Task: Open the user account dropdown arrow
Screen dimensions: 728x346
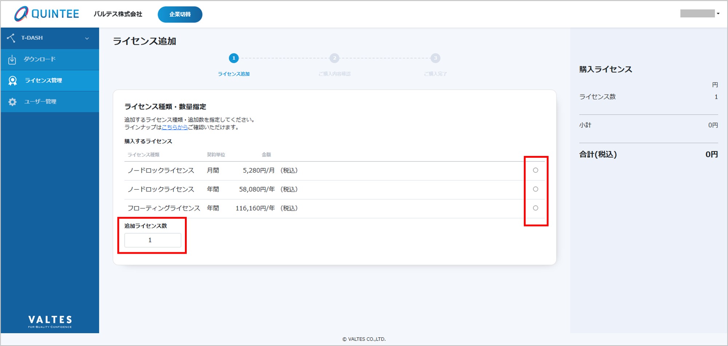Action: [718, 14]
